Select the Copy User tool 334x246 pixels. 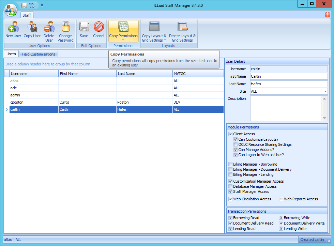click(32, 30)
